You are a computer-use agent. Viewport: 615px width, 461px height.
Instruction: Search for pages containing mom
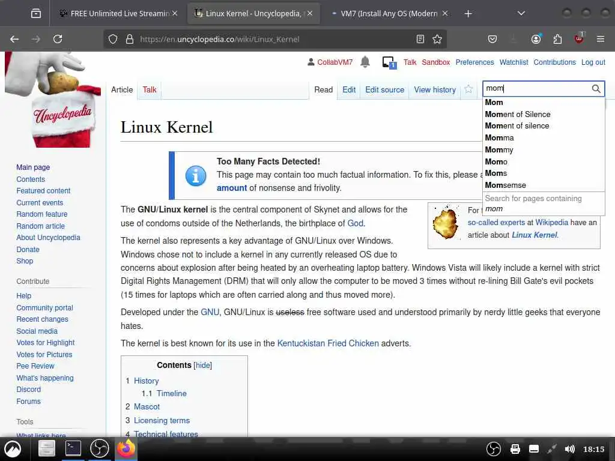pyautogui.click(x=543, y=203)
